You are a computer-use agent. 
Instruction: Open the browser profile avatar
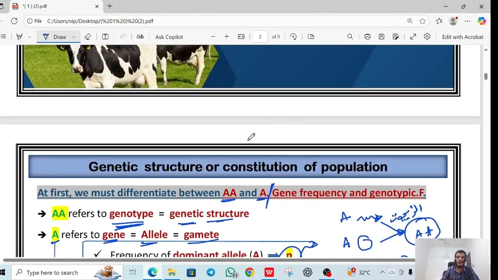pos(453,21)
